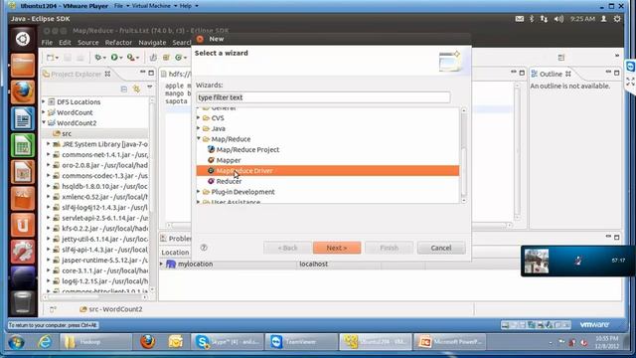Select commons-codec-1.3.jar entry
Screen dimensions: 636x358
pyautogui.click(x=100, y=176)
